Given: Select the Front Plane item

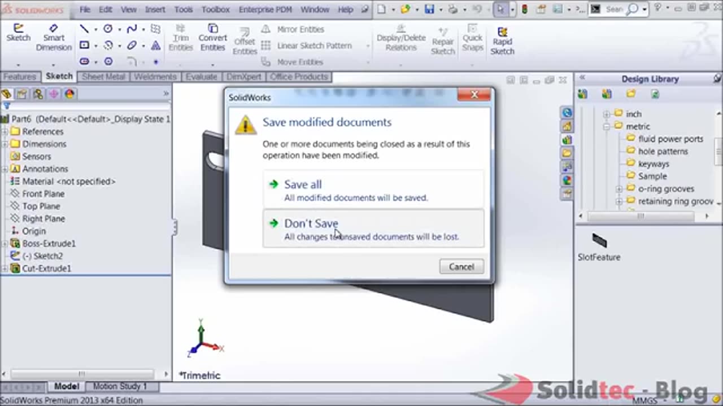Looking at the screenshot, I should [x=43, y=194].
